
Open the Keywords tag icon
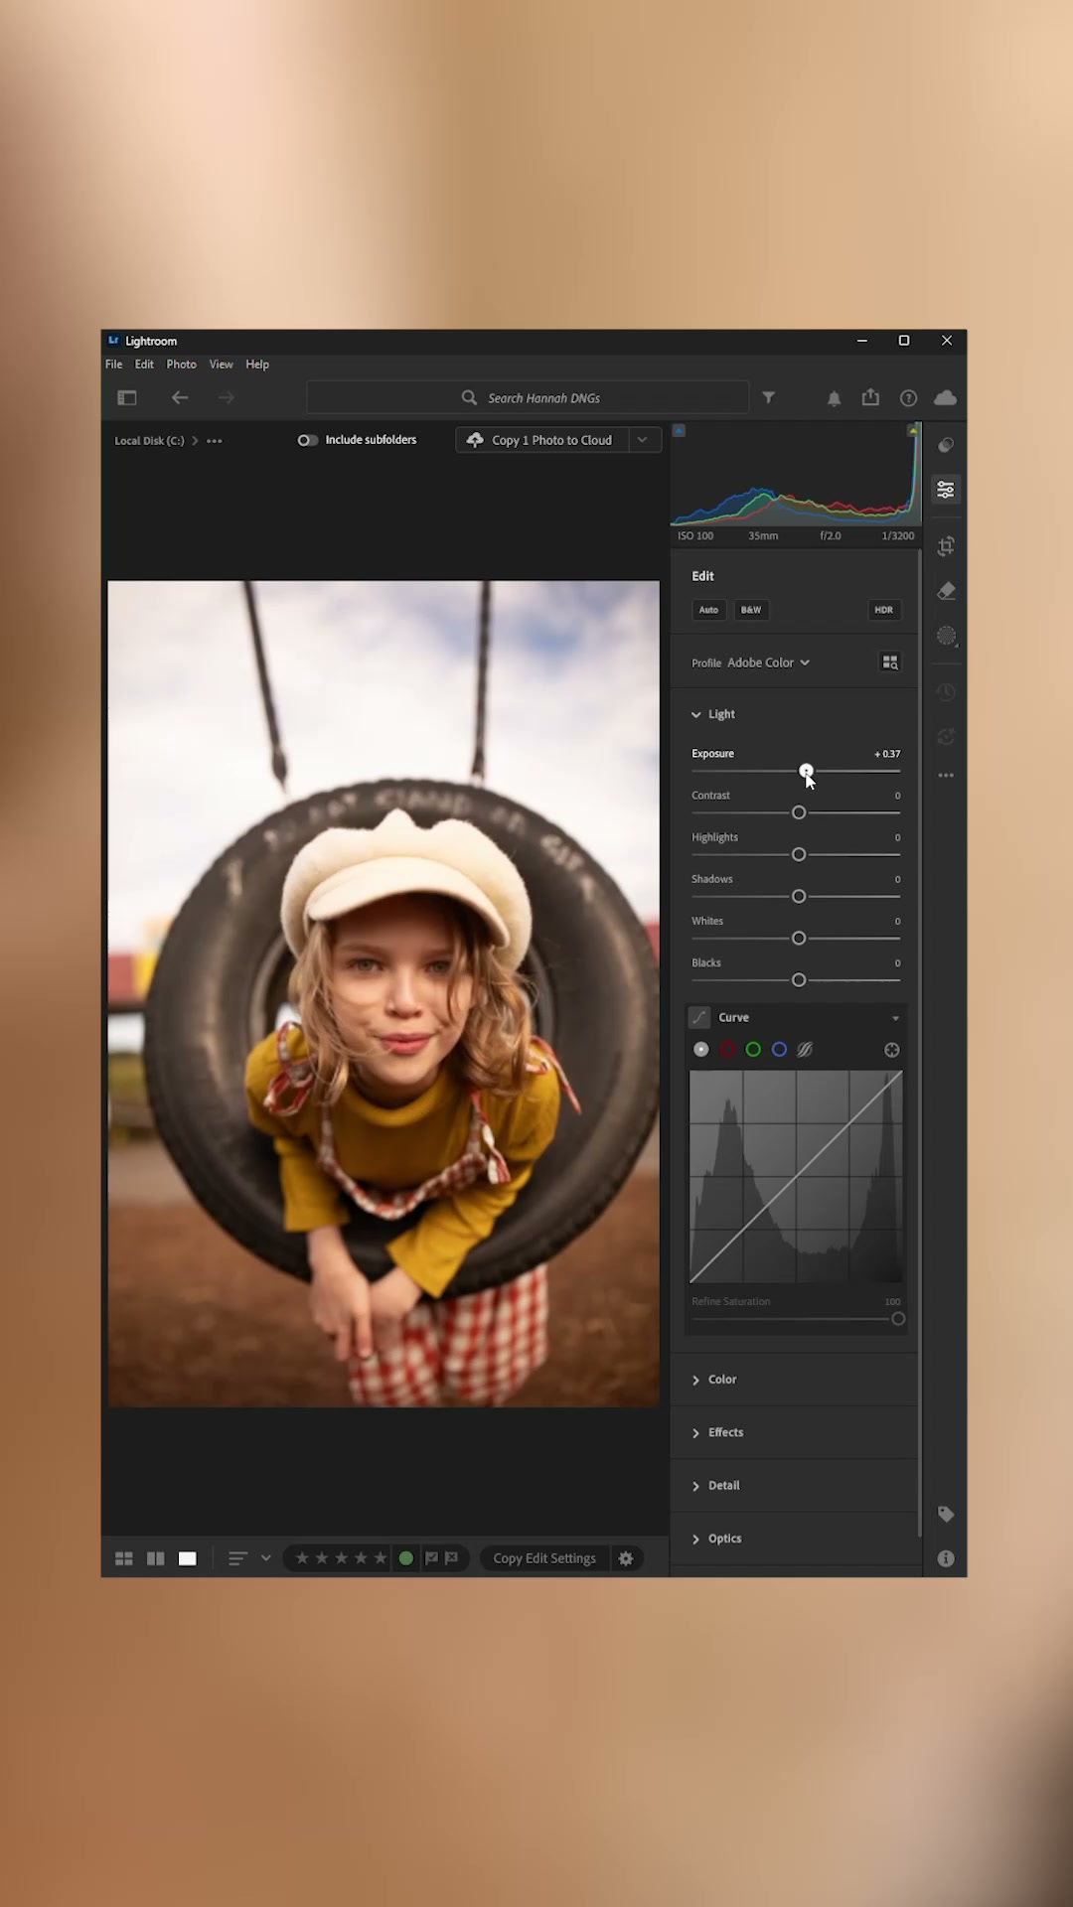[946, 1515]
